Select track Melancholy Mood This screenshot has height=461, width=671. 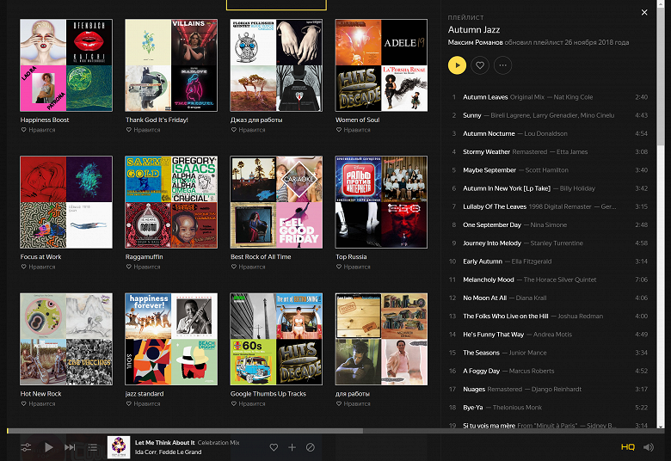[550, 280]
